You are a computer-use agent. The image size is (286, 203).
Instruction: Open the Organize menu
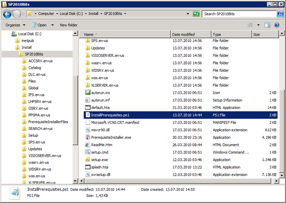15,25
